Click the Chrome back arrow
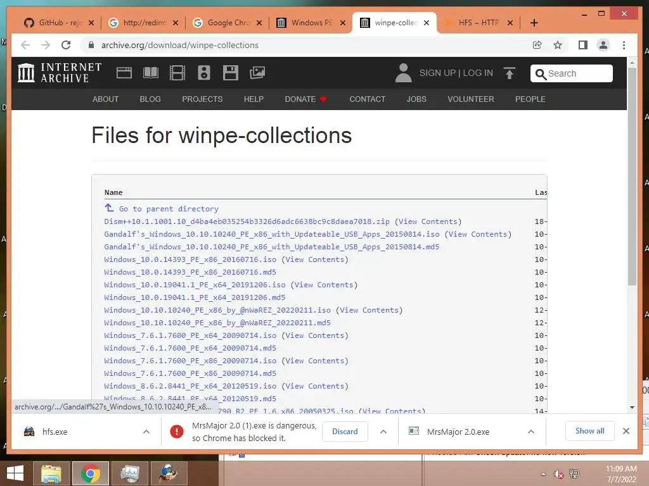 [25, 45]
